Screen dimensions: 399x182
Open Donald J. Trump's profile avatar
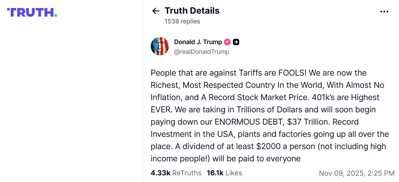[159, 46]
